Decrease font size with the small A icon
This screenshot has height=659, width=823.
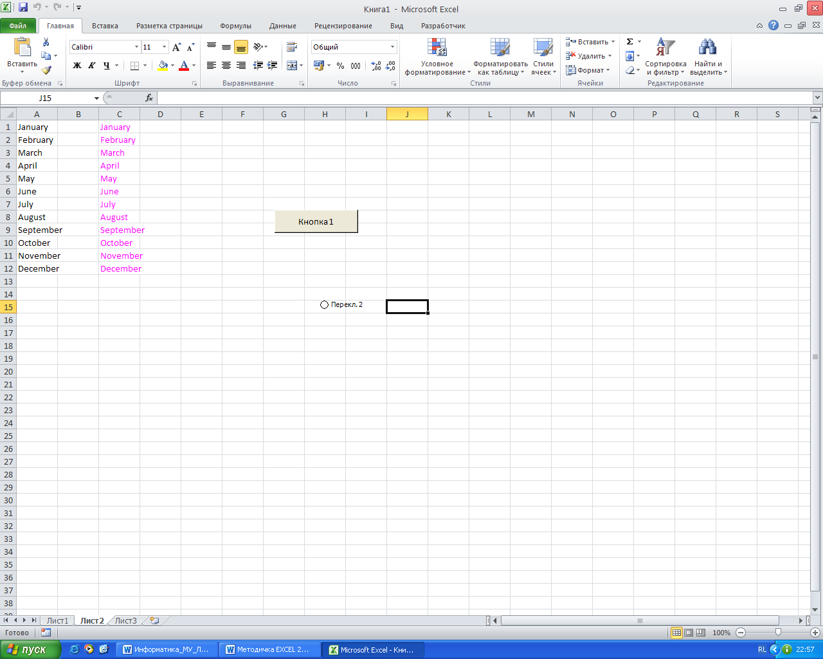coord(191,47)
